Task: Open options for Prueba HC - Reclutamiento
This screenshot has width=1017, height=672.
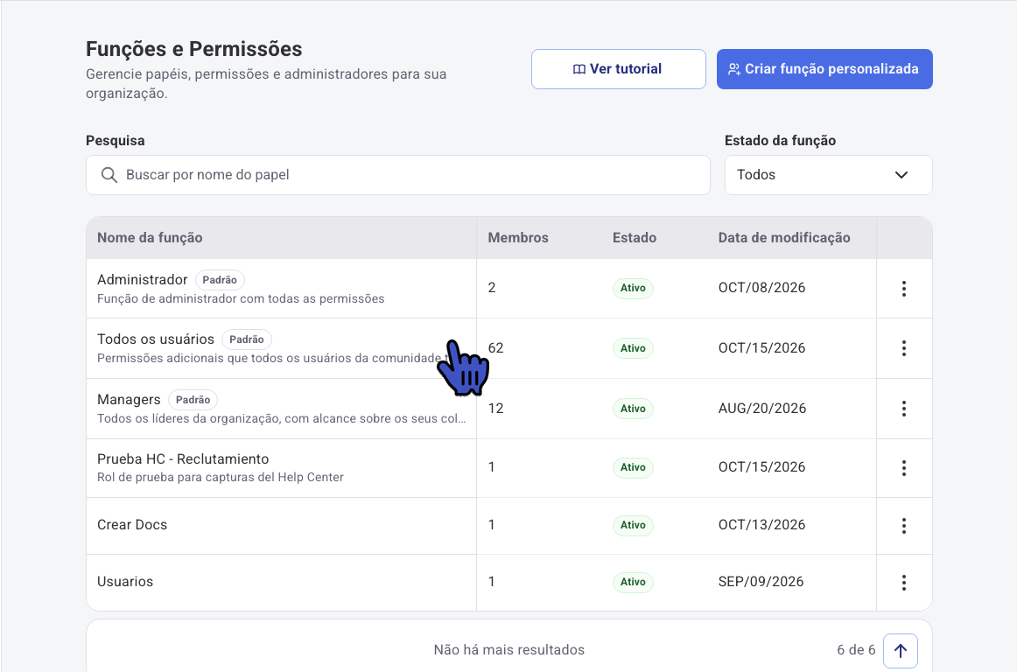Action: click(903, 468)
